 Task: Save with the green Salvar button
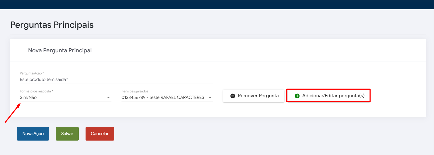(67, 134)
